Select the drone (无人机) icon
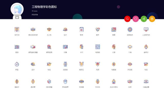This screenshot has height=94, width=164. coord(49,30)
